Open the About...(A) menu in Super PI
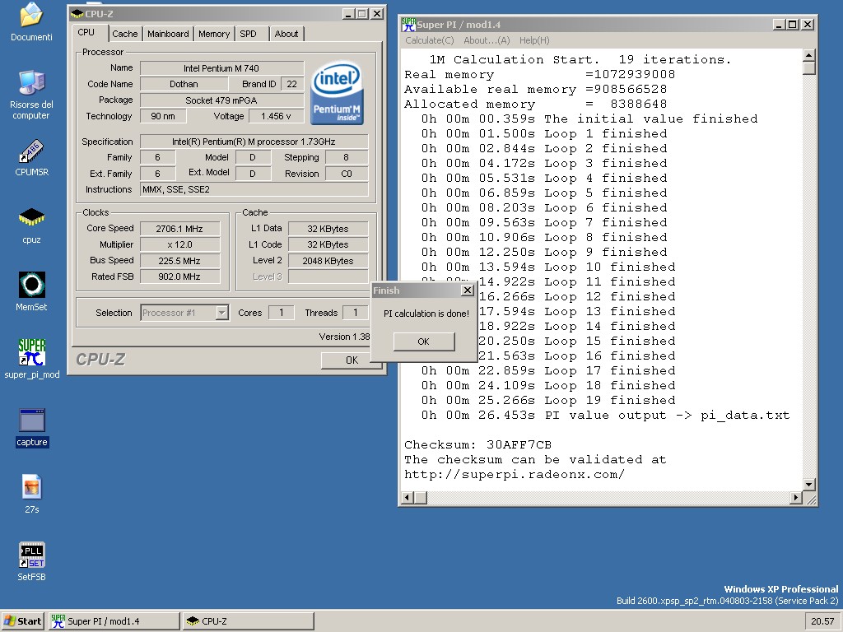Image resolution: width=843 pixels, height=632 pixels. (x=487, y=40)
